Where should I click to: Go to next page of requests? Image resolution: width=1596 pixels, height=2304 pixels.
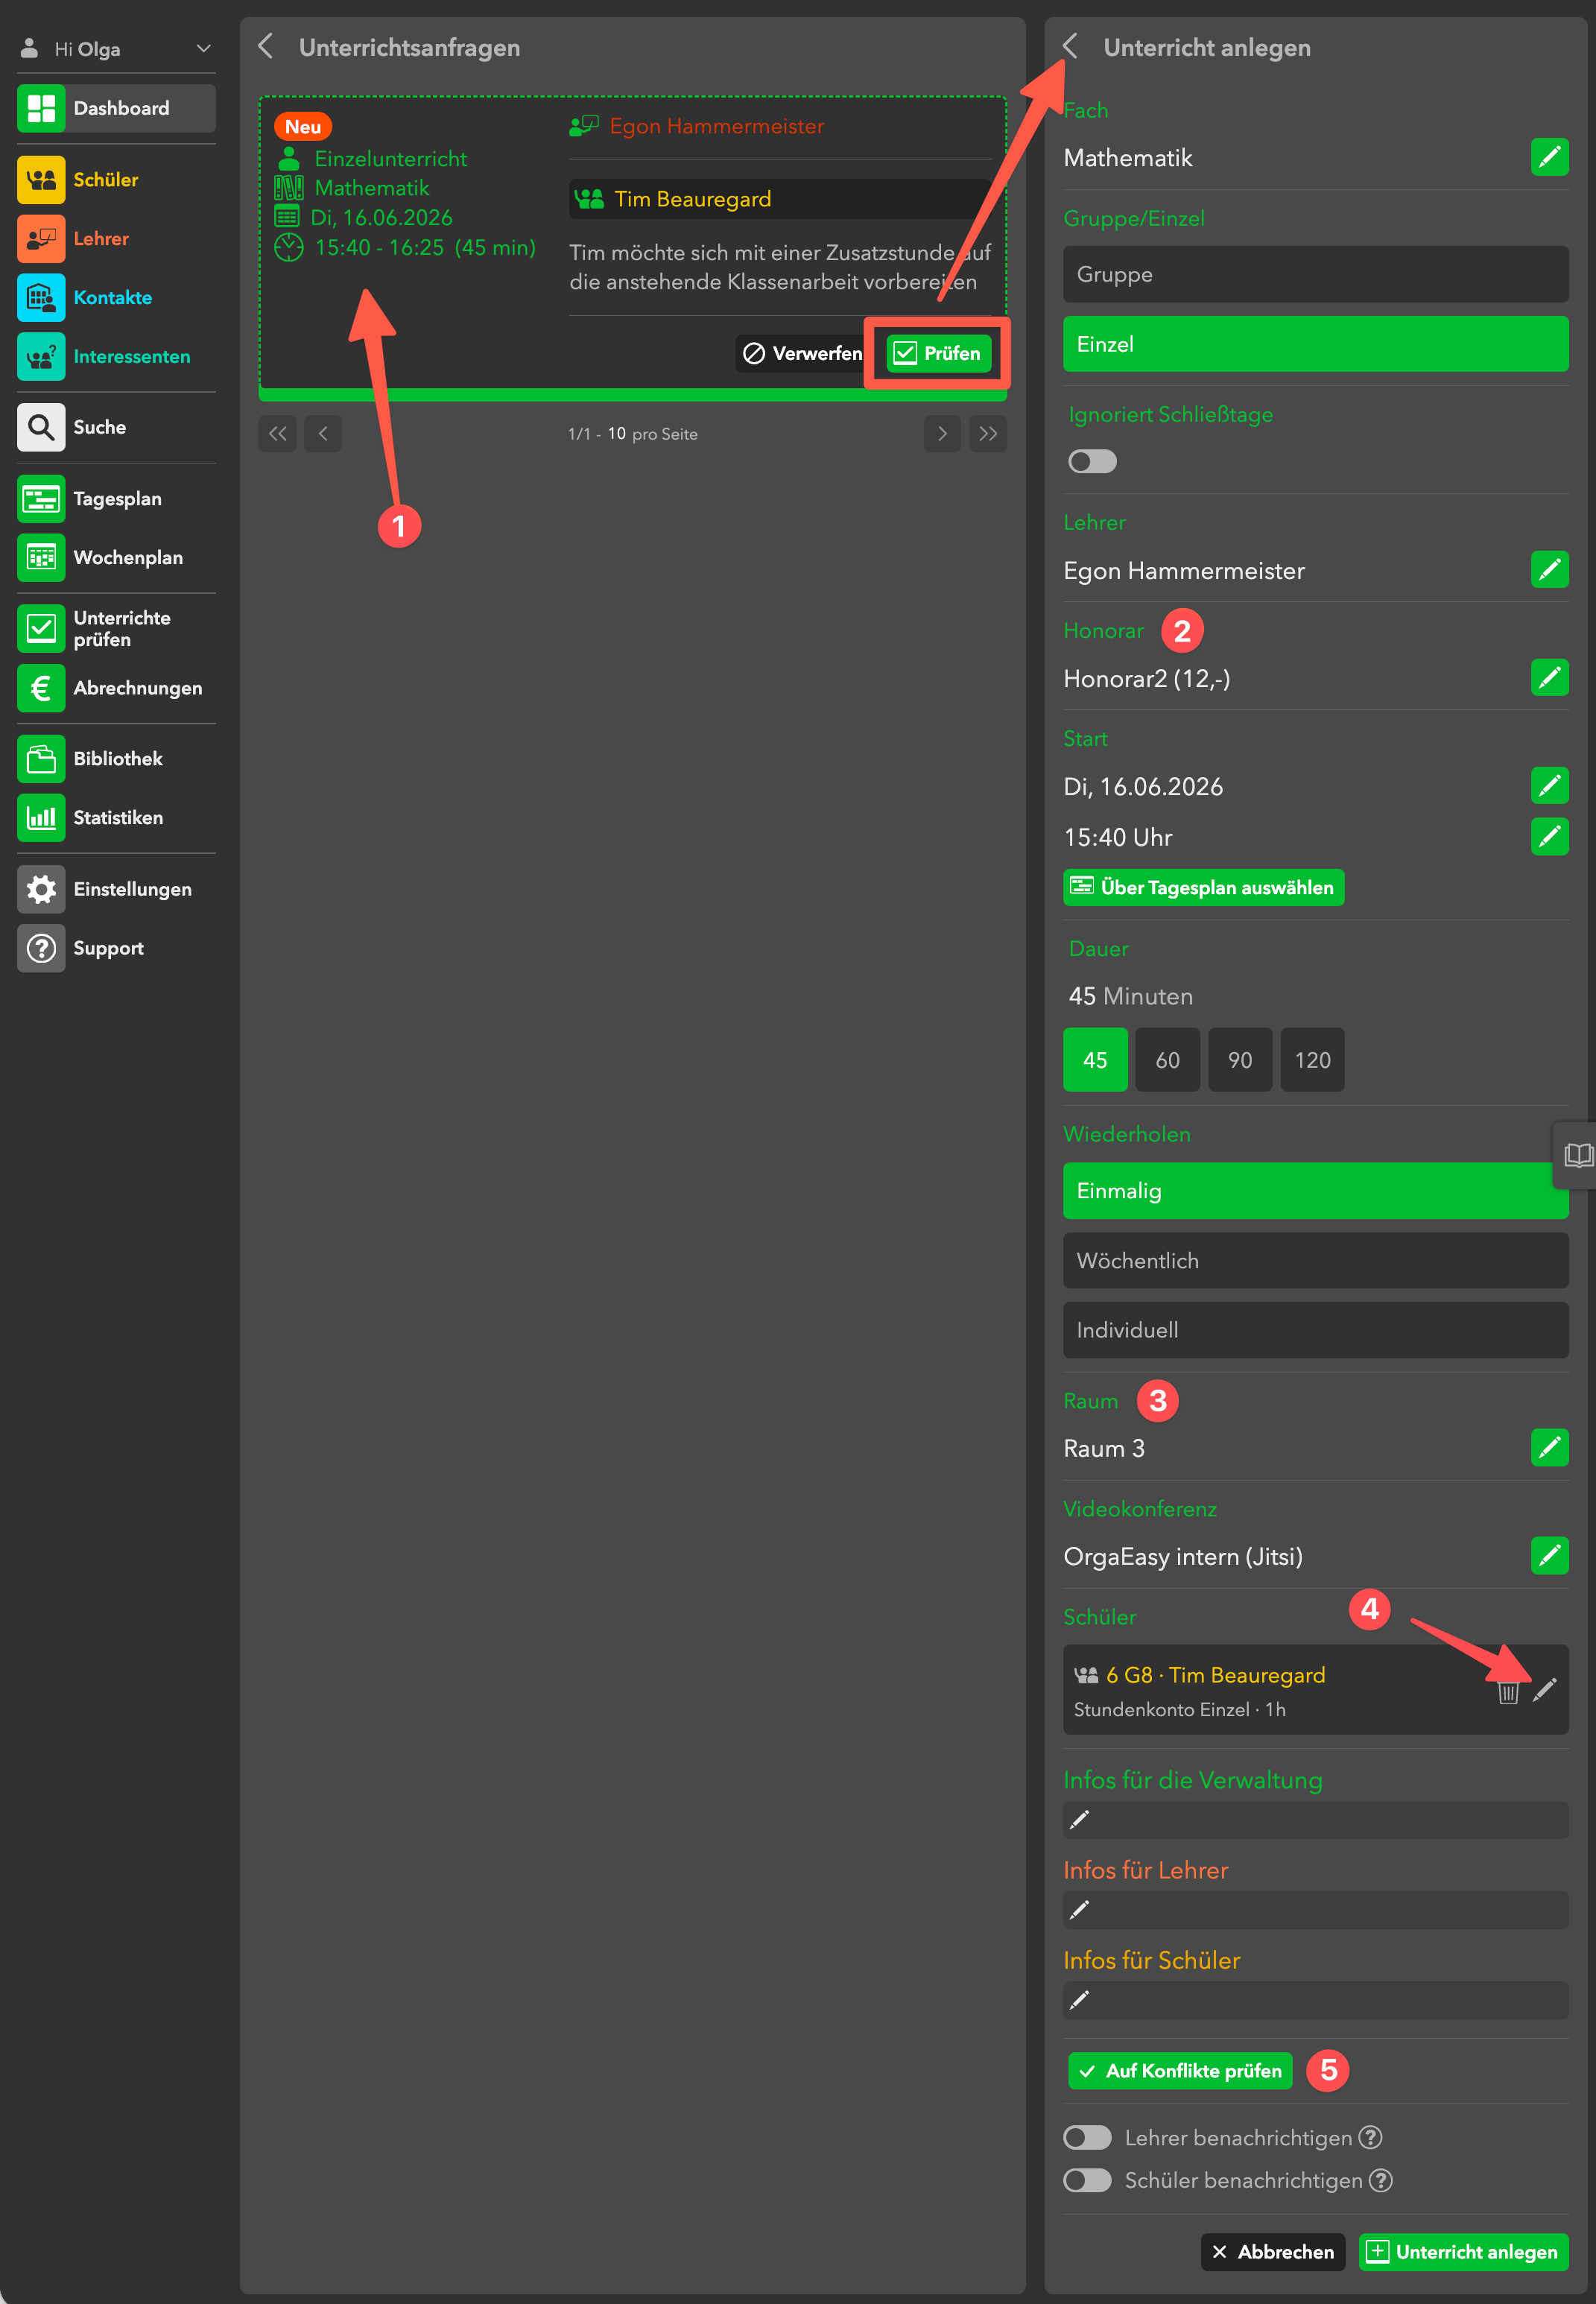click(941, 434)
